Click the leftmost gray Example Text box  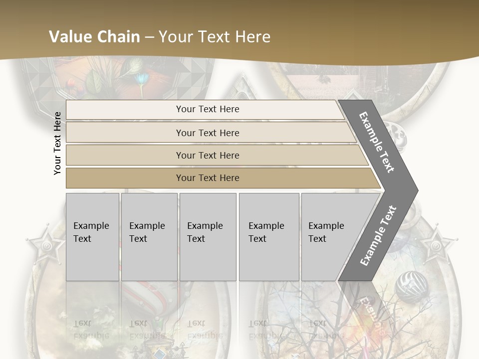point(92,237)
